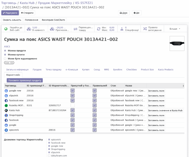
Task: Toggle epicentrk allowed merchant checkbox
Action: pos(49,139)
